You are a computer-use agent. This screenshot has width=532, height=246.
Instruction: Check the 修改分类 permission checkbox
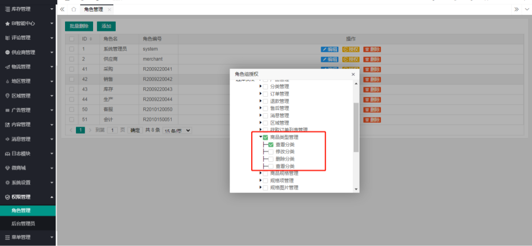[x=271, y=152]
